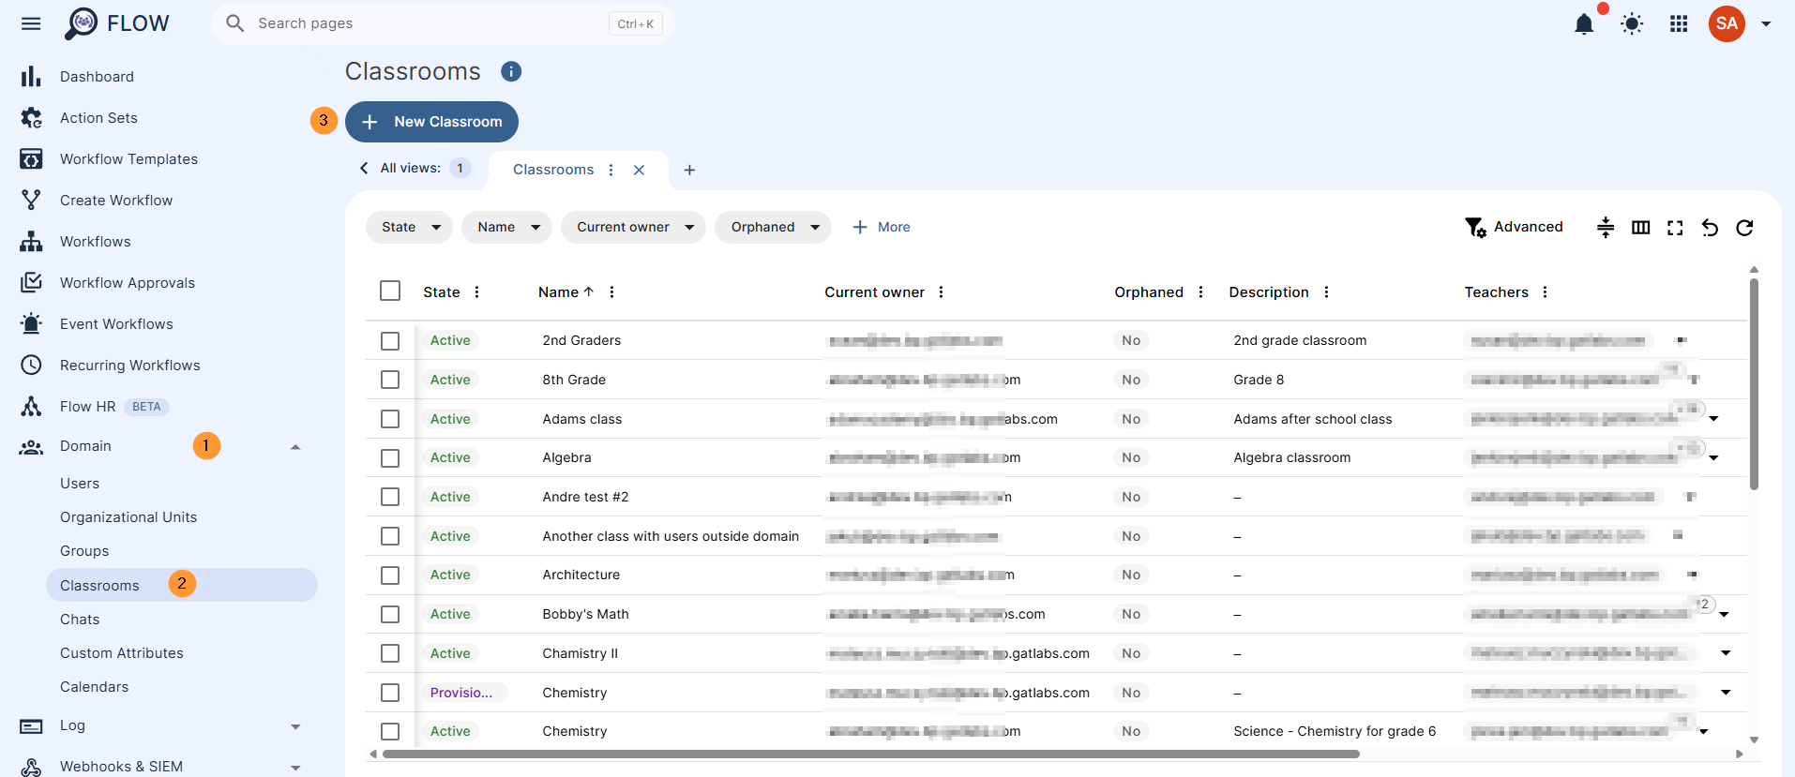Open the column chooser icon

coord(1640,228)
